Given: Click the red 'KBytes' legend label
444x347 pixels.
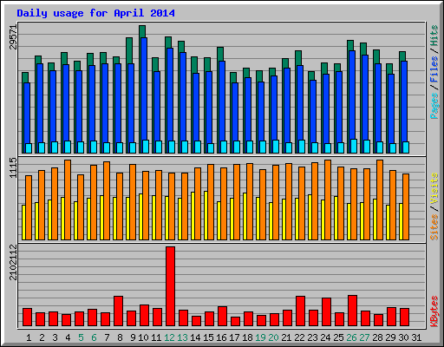Looking at the screenshot, I should (434, 311).
